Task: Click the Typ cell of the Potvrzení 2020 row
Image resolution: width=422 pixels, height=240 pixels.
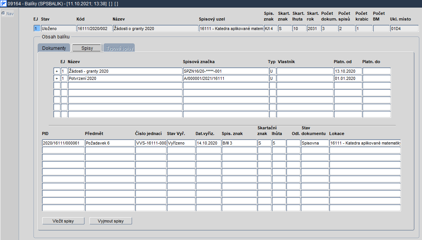Action: click(x=272, y=79)
